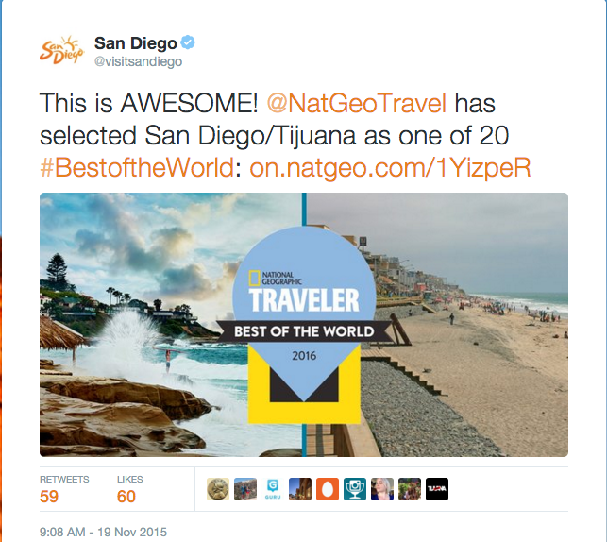Show the 60 likes list
Screen dimensions: 607x542
[x=129, y=490]
